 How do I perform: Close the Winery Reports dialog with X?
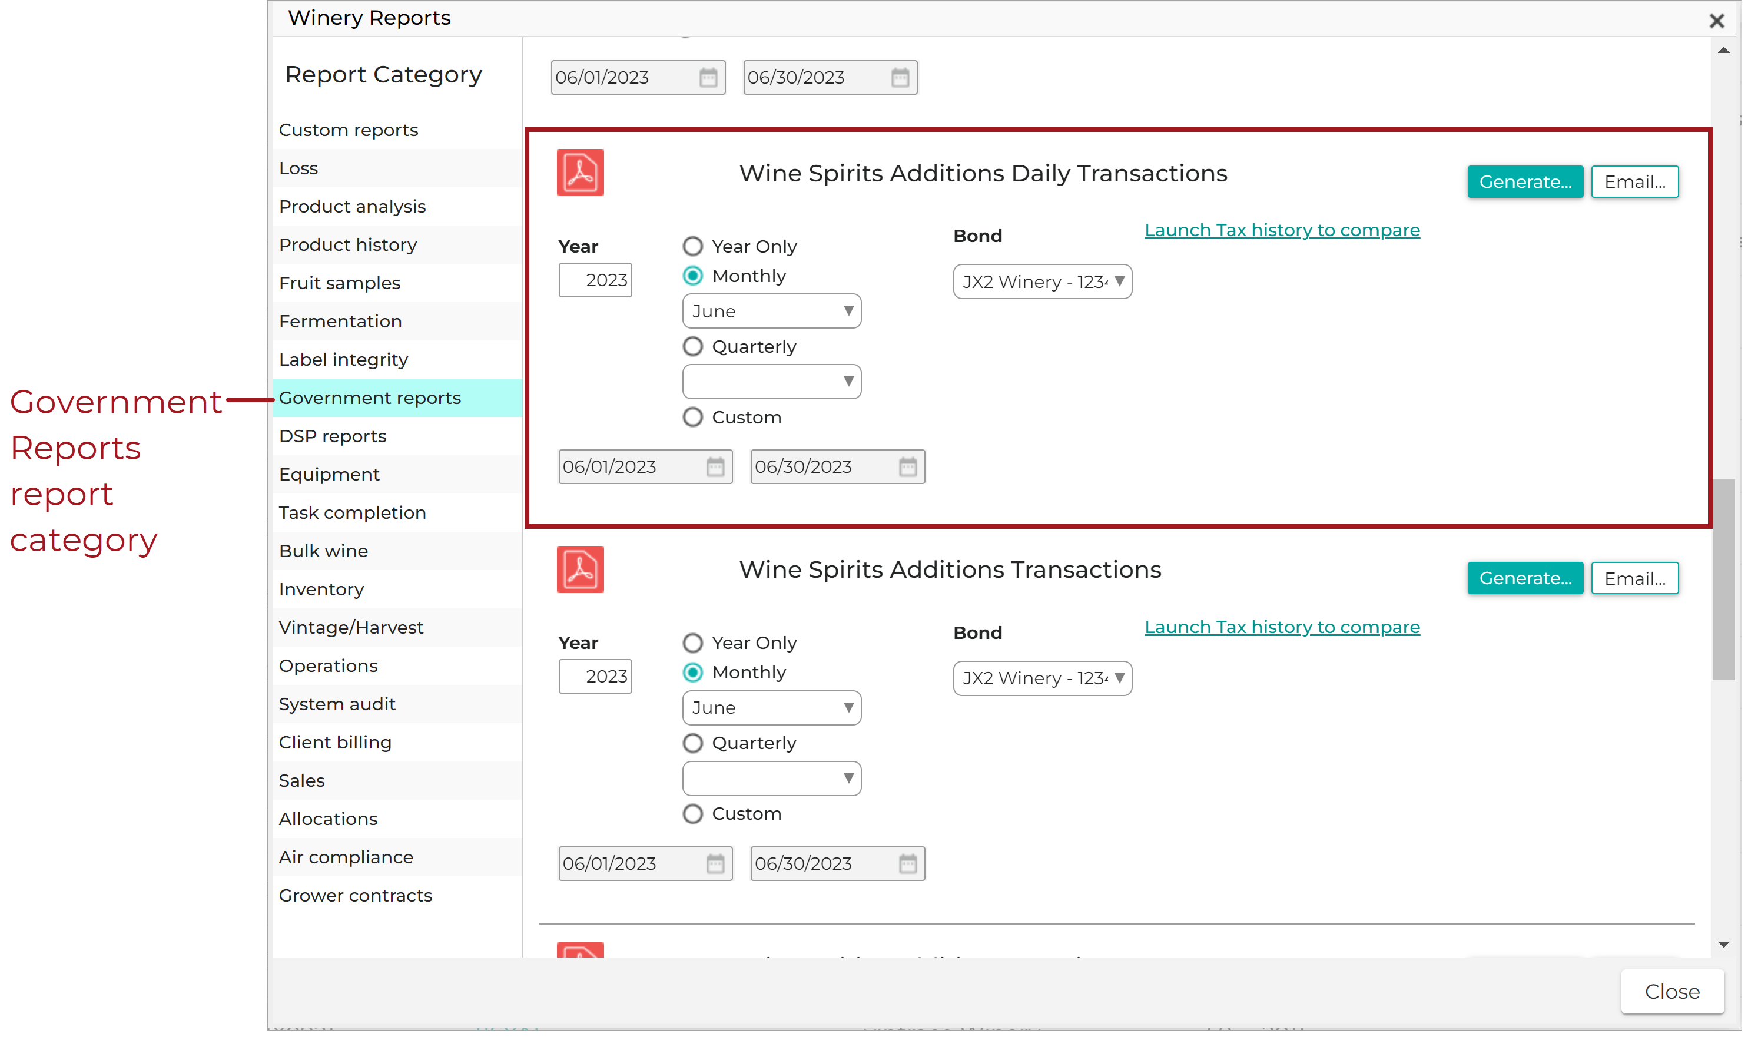[1716, 21]
